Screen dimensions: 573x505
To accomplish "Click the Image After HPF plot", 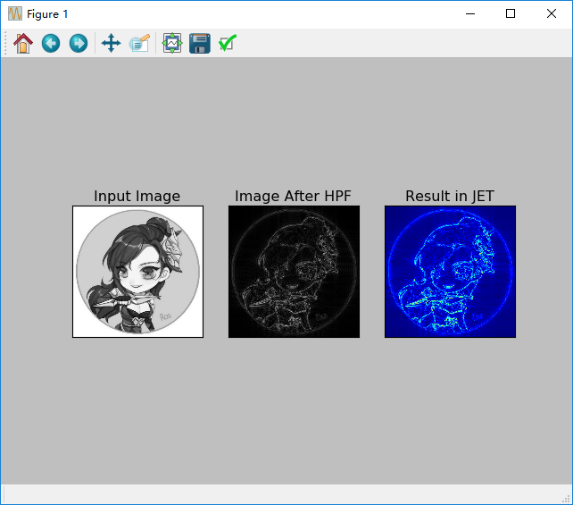I will pyautogui.click(x=294, y=272).
